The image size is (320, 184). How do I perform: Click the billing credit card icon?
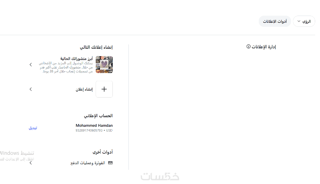click(x=110, y=163)
